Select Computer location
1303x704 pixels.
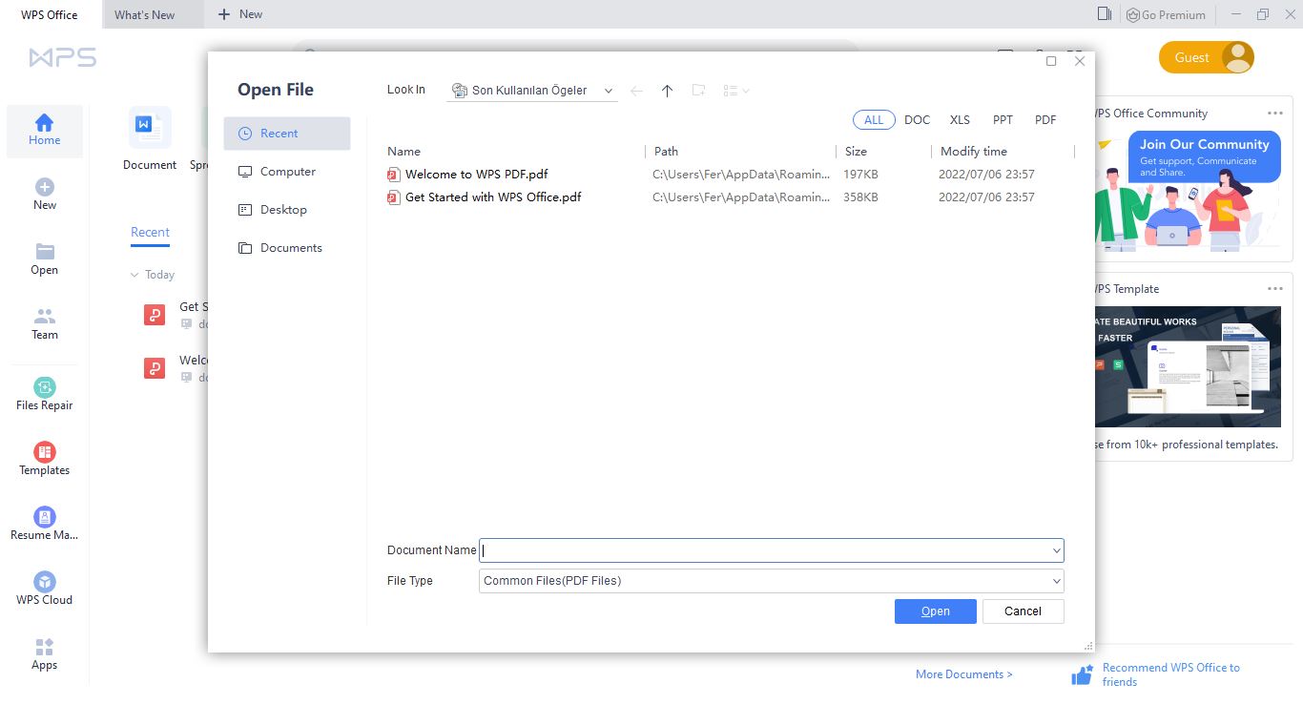(x=287, y=172)
